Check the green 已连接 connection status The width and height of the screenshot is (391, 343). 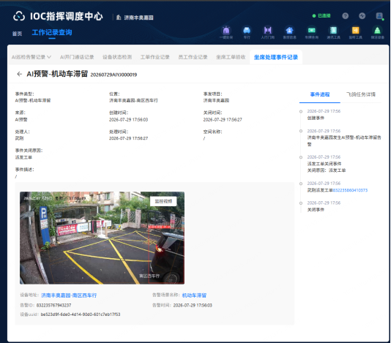pyautogui.click(x=321, y=15)
